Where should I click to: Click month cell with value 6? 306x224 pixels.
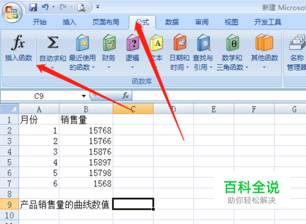coord(39,183)
